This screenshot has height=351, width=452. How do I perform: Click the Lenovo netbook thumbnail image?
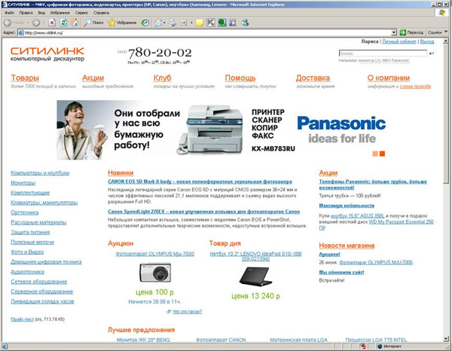tap(255, 276)
